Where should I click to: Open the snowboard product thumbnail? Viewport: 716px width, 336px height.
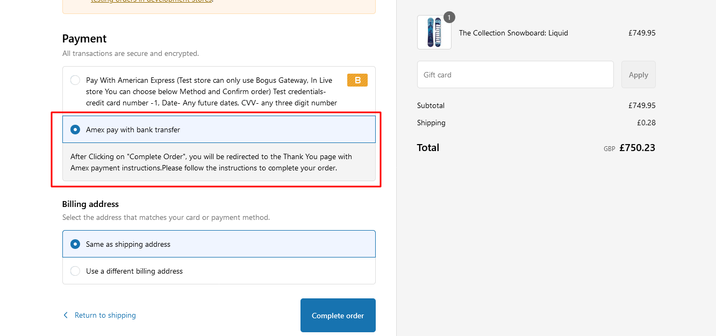click(434, 32)
